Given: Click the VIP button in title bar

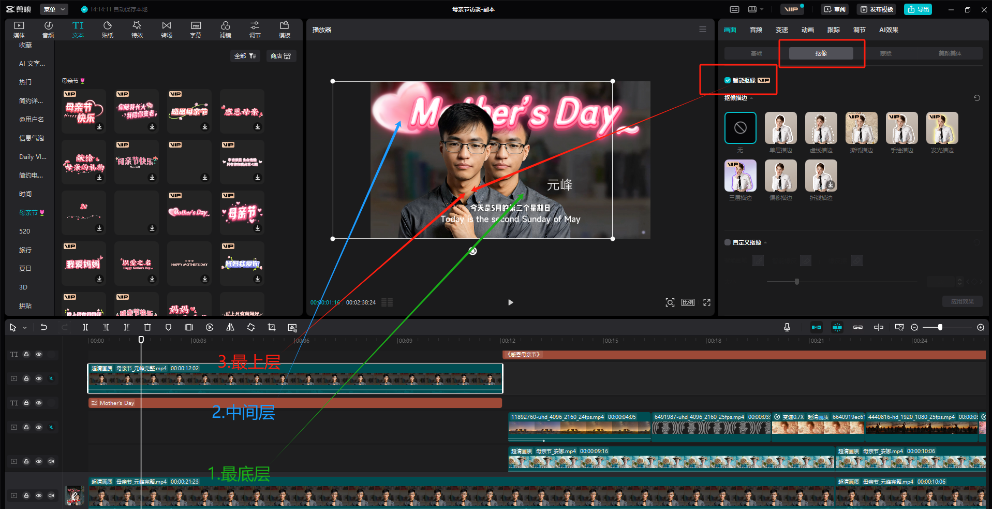Looking at the screenshot, I should (792, 9).
